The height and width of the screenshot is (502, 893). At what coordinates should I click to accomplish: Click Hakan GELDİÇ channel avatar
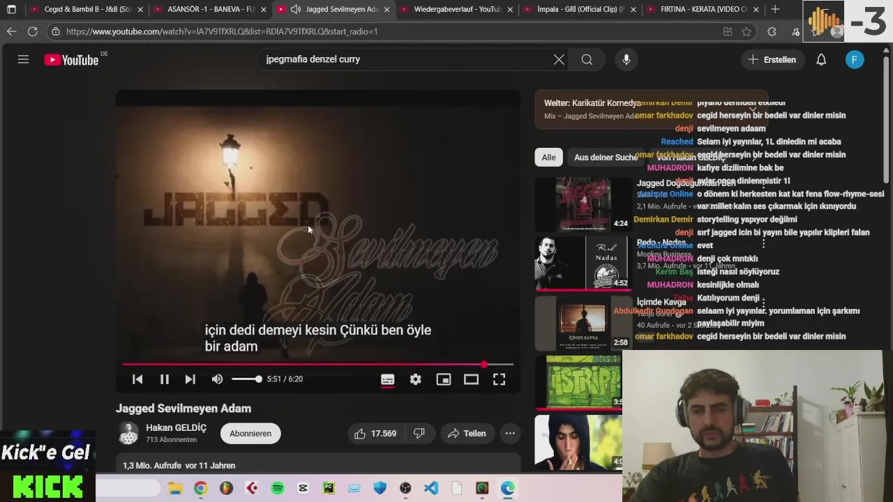click(128, 433)
